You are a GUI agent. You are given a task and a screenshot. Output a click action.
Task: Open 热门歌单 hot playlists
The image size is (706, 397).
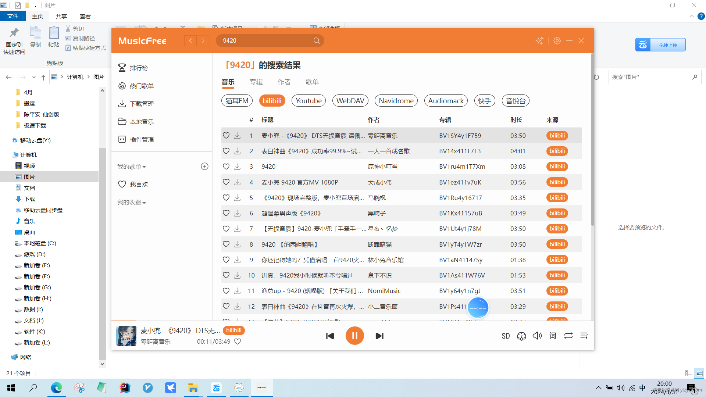[x=136, y=86]
